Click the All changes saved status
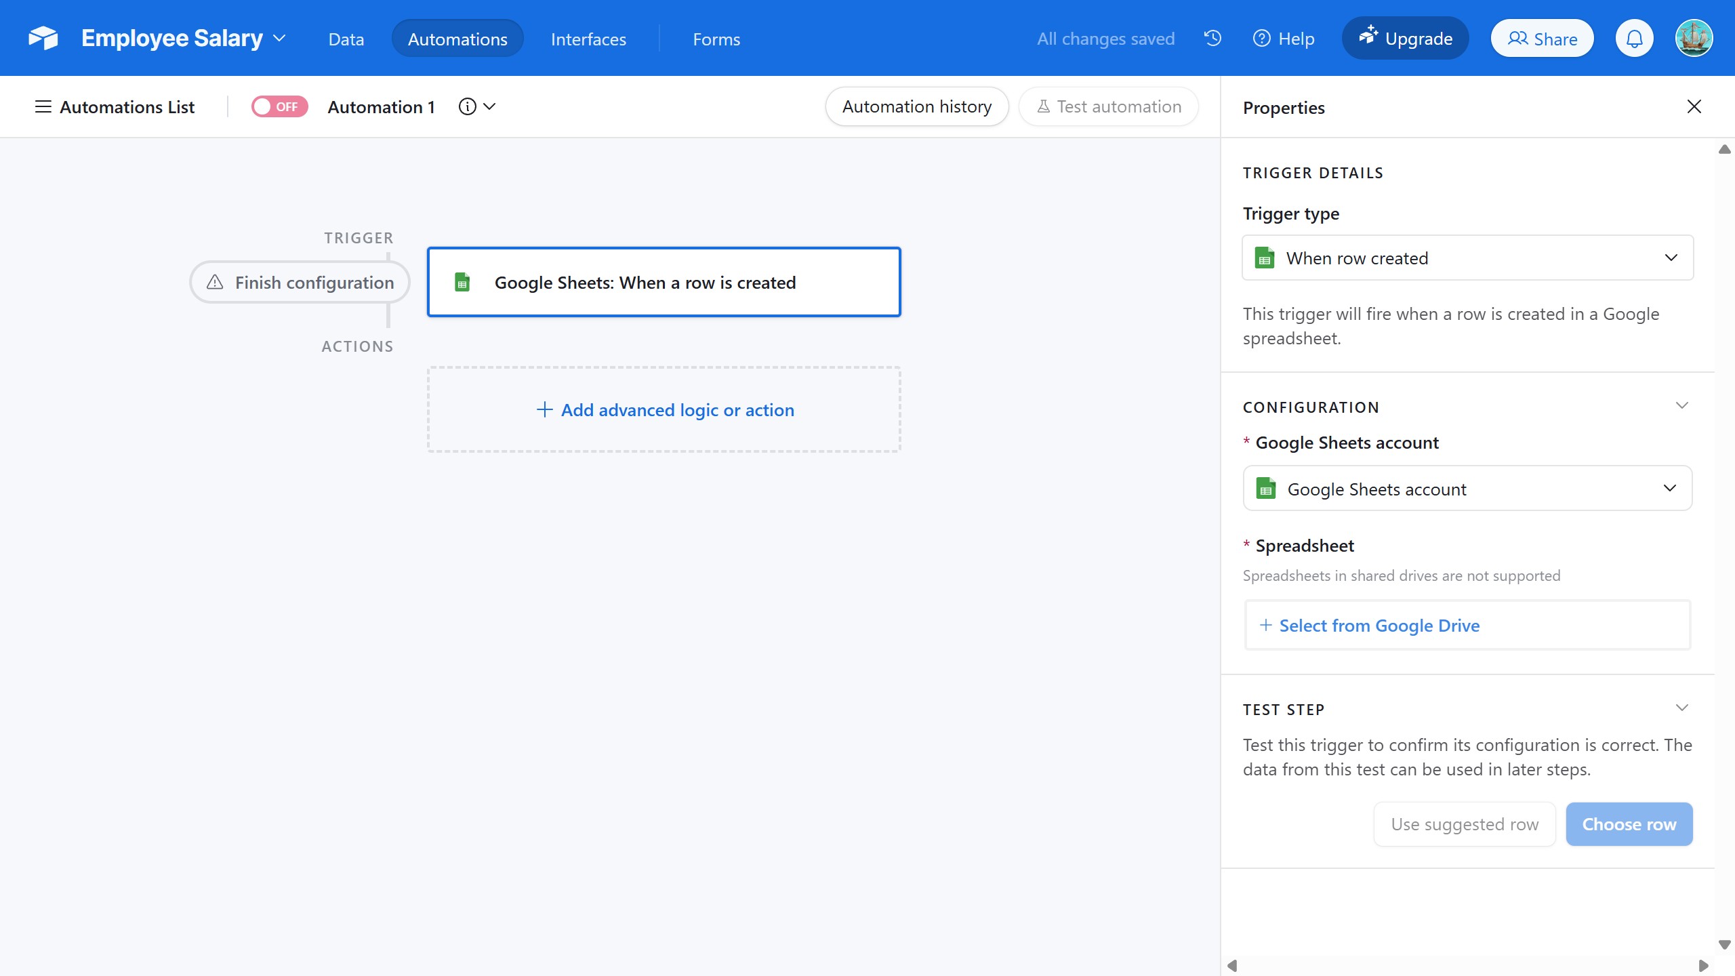Viewport: 1735px width, 976px height. [x=1105, y=39]
